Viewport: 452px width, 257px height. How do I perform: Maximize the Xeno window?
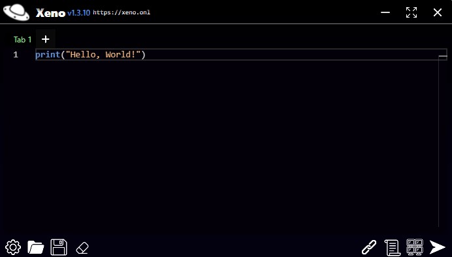pos(412,12)
